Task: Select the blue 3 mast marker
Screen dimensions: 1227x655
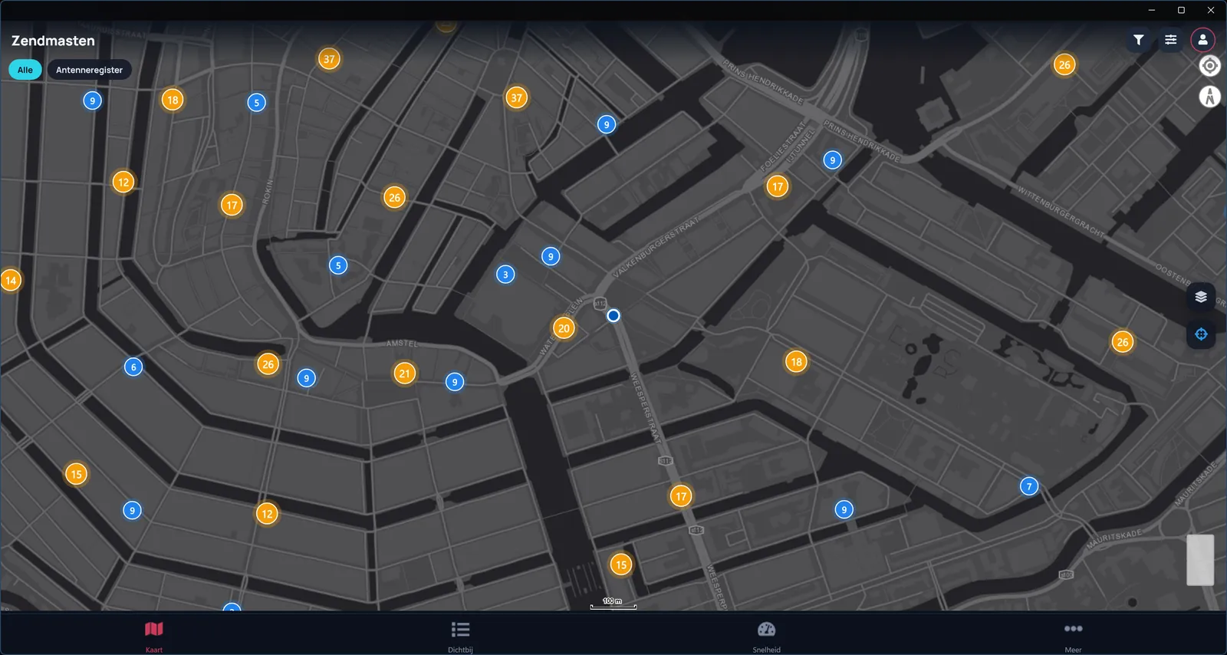Action: tap(505, 275)
